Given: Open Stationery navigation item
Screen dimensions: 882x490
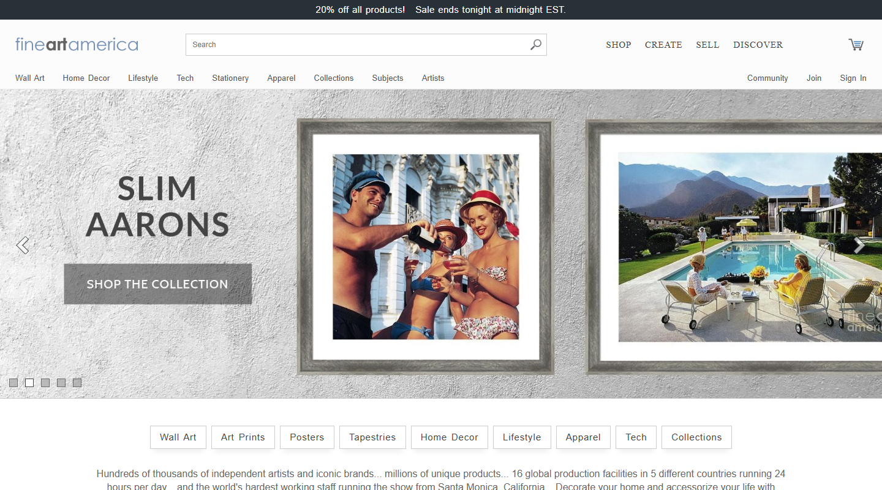Looking at the screenshot, I should [230, 78].
